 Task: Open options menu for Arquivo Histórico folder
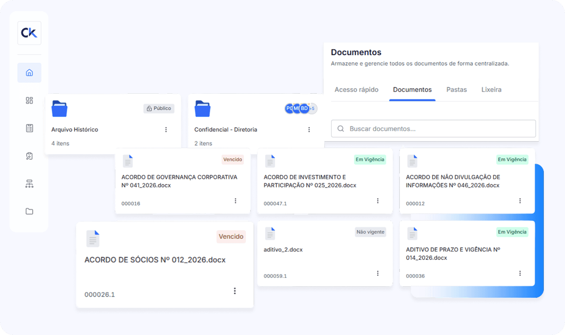point(166,130)
